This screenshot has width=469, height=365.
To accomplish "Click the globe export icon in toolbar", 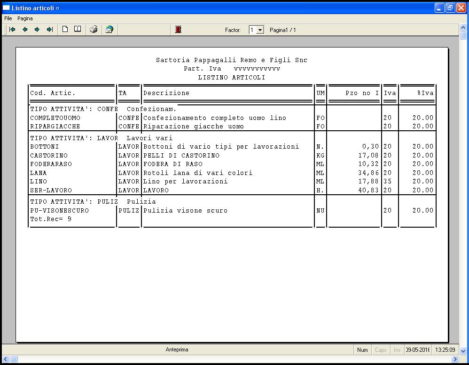I will [x=109, y=29].
